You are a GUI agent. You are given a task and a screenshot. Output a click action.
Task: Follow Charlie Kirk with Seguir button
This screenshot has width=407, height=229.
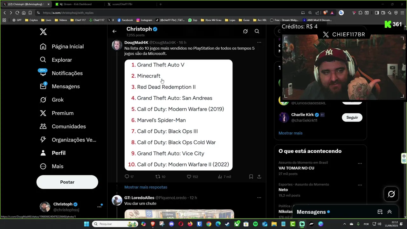tap(352, 117)
